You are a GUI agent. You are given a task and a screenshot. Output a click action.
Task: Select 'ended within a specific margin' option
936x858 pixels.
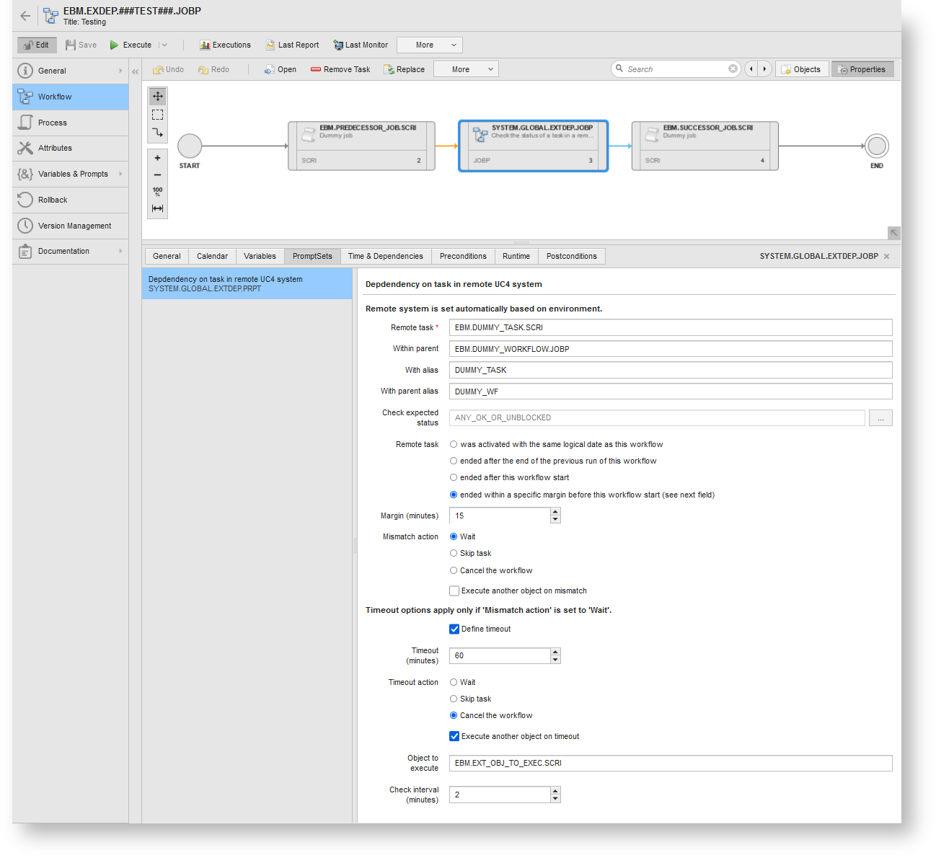(454, 495)
